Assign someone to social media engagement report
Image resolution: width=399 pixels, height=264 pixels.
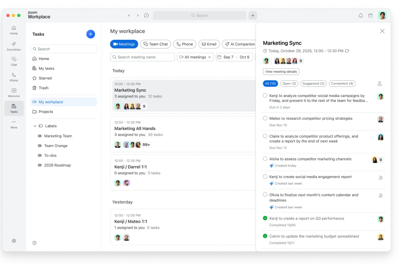click(380, 178)
